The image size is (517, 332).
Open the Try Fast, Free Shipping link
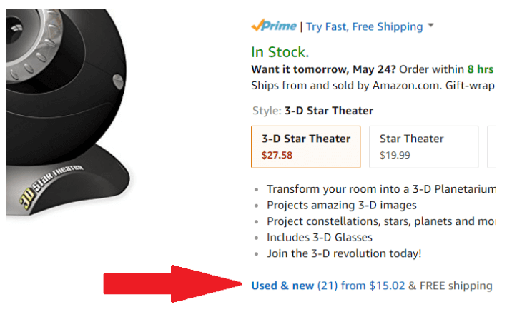point(365,26)
